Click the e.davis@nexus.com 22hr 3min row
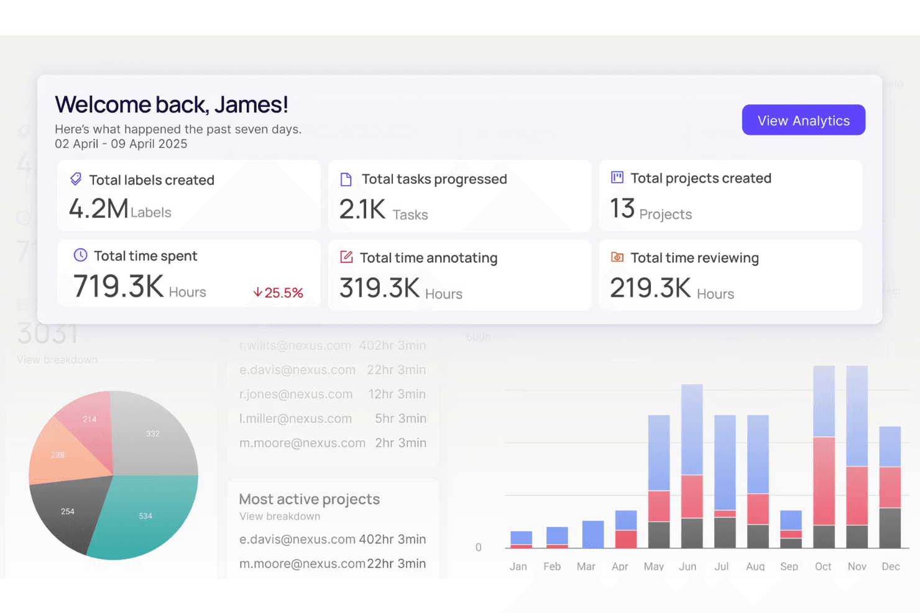Screen dimensions: 920x613 333,370
